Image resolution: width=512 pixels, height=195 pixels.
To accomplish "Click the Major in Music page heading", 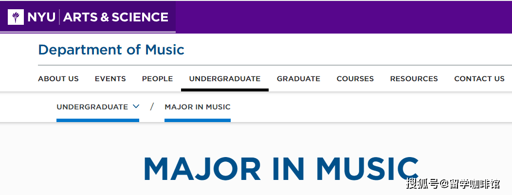I will (281, 169).
